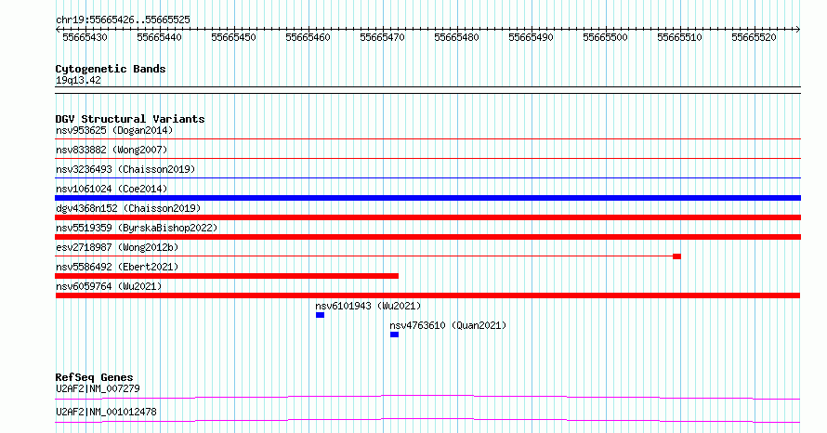Click ruler position 55665510

pos(680,37)
